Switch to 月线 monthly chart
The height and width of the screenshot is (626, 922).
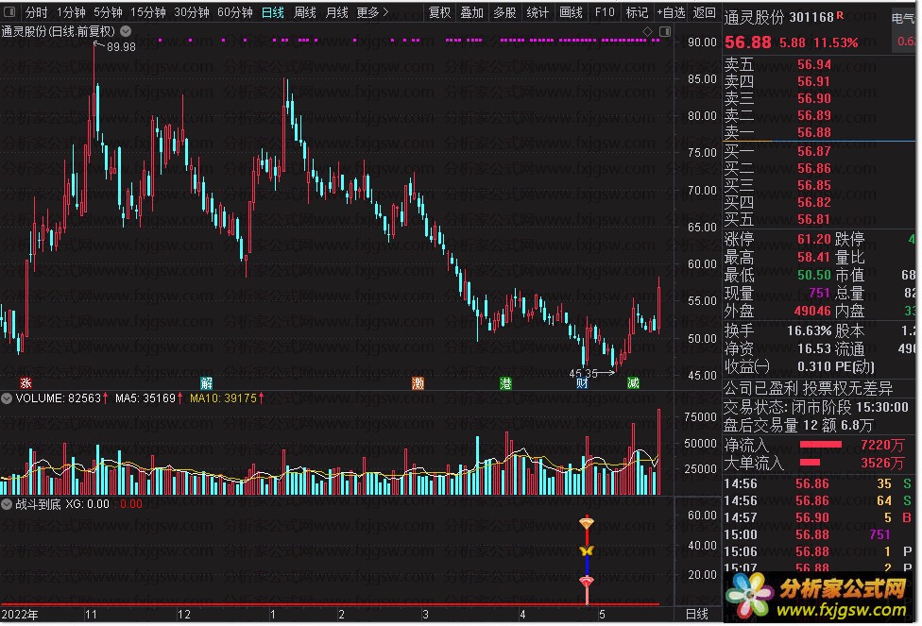337,12
